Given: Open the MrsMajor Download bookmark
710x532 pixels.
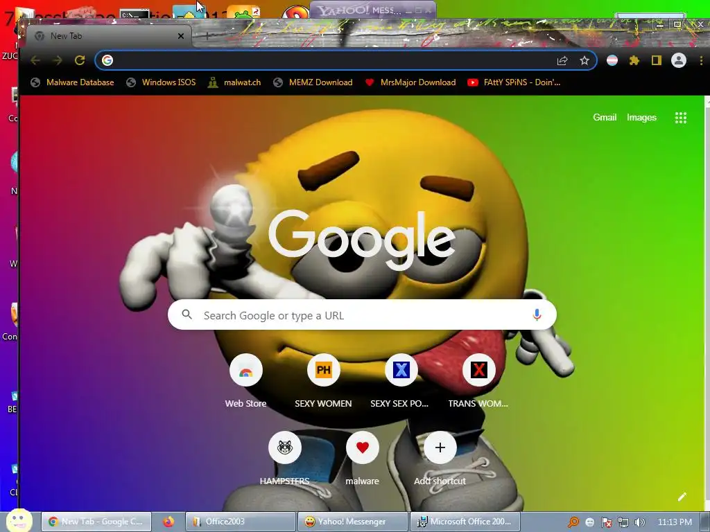Looking at the screenshot, I should click(x=410, y=82).
